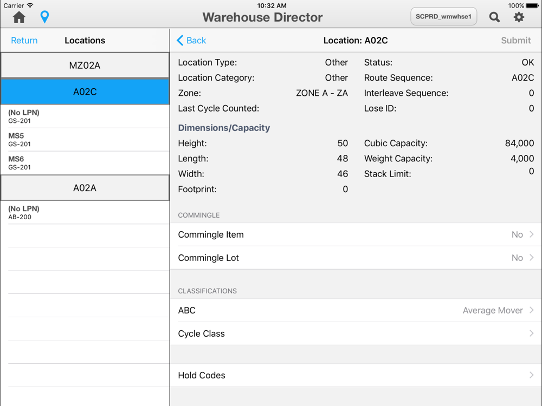Open the Hold Codes row
Viewport: 542px width, 406px height.
click(356, 375)
